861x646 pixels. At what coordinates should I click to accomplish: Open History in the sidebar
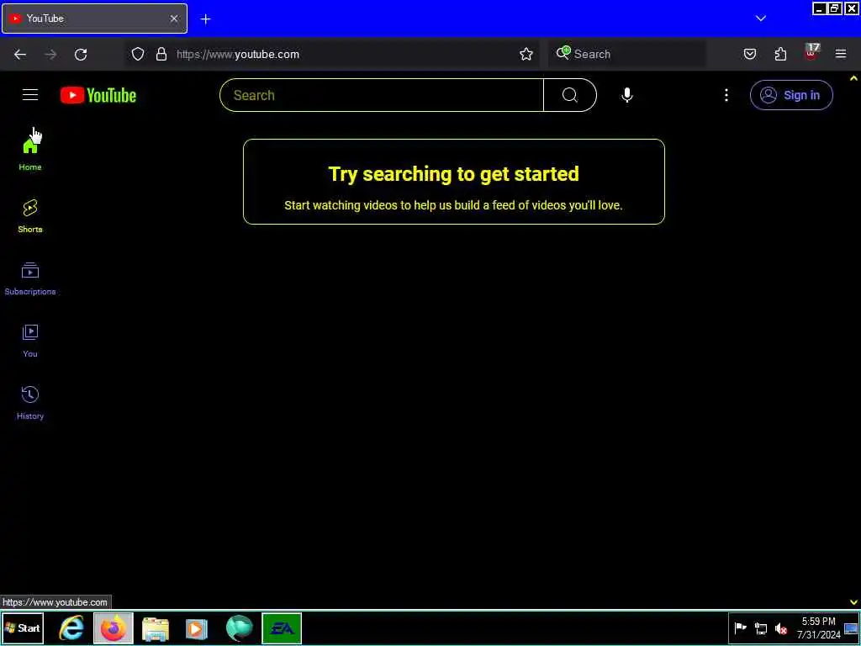tap(30, 403)
